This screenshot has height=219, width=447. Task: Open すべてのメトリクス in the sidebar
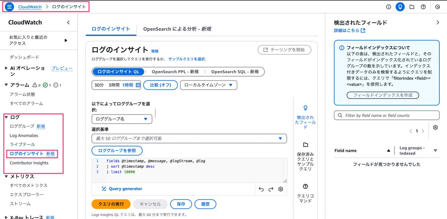[29, 185]
